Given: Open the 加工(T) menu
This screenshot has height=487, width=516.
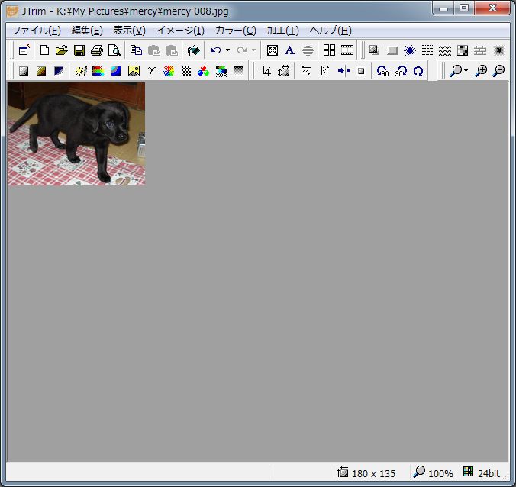Looking at the screenshot, I should pyautogui.click(x=282, y=31).
